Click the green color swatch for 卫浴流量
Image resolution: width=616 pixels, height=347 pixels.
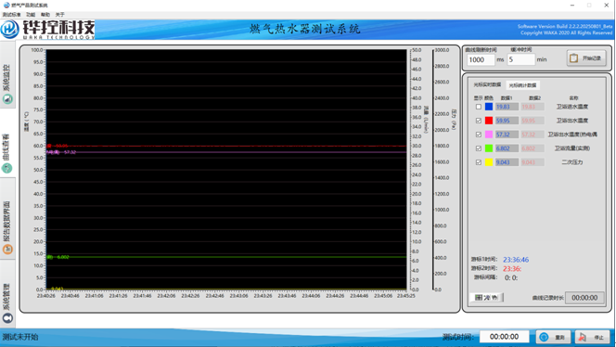pos(489,148)
